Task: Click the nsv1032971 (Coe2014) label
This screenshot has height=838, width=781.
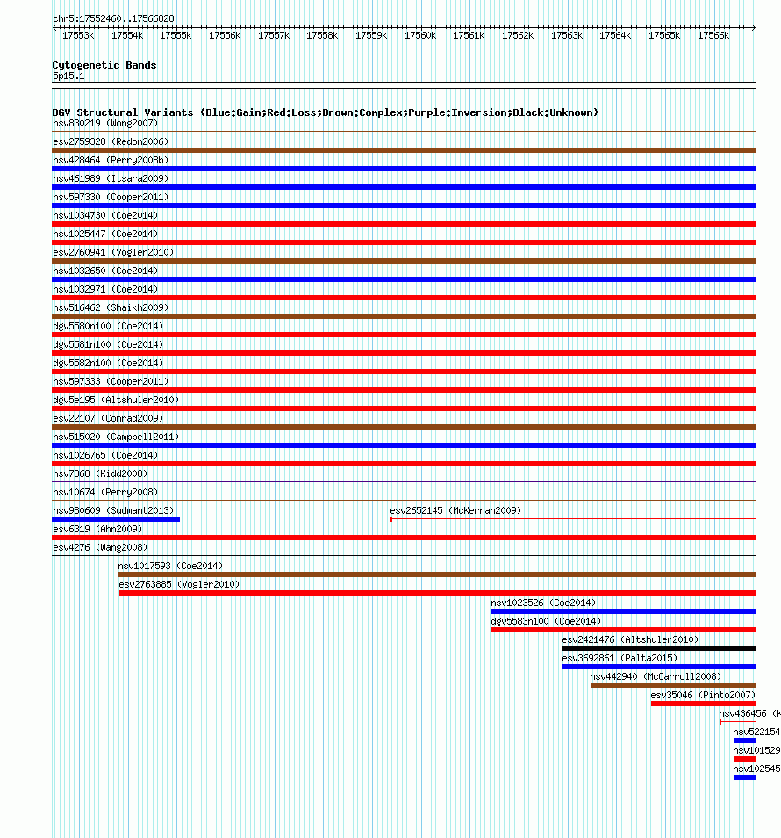Action: [x=105, y=289]
